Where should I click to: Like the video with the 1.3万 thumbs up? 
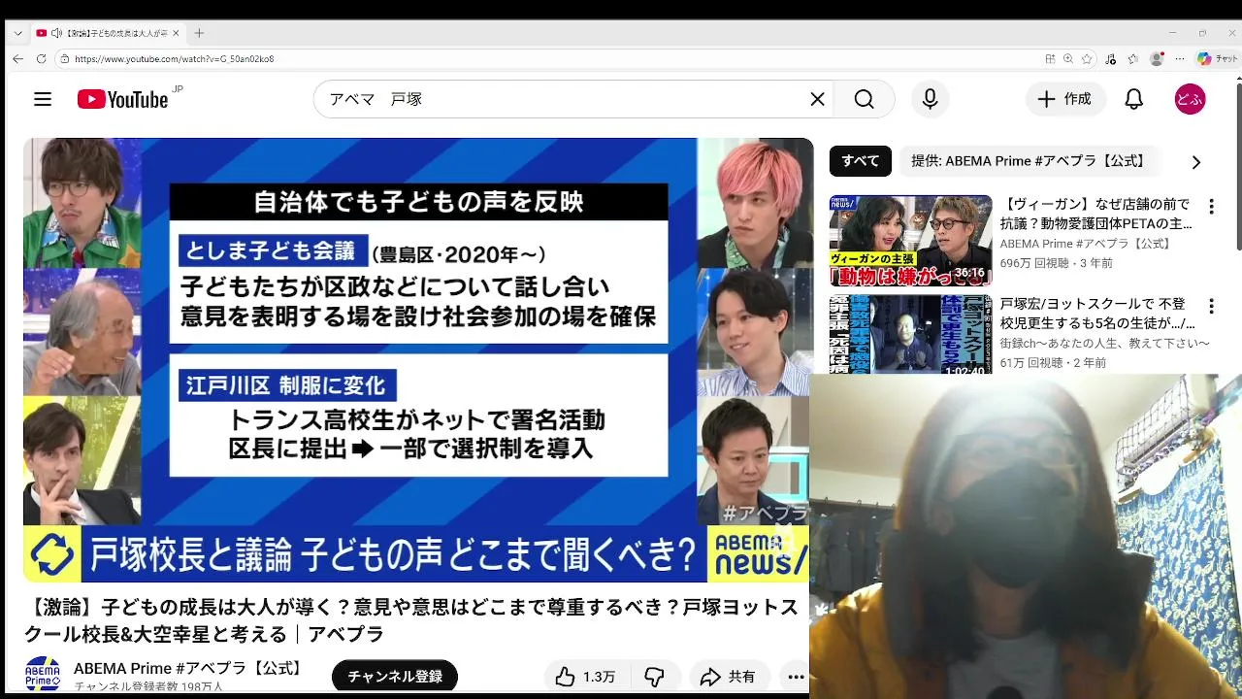click(x=587, y=677)
